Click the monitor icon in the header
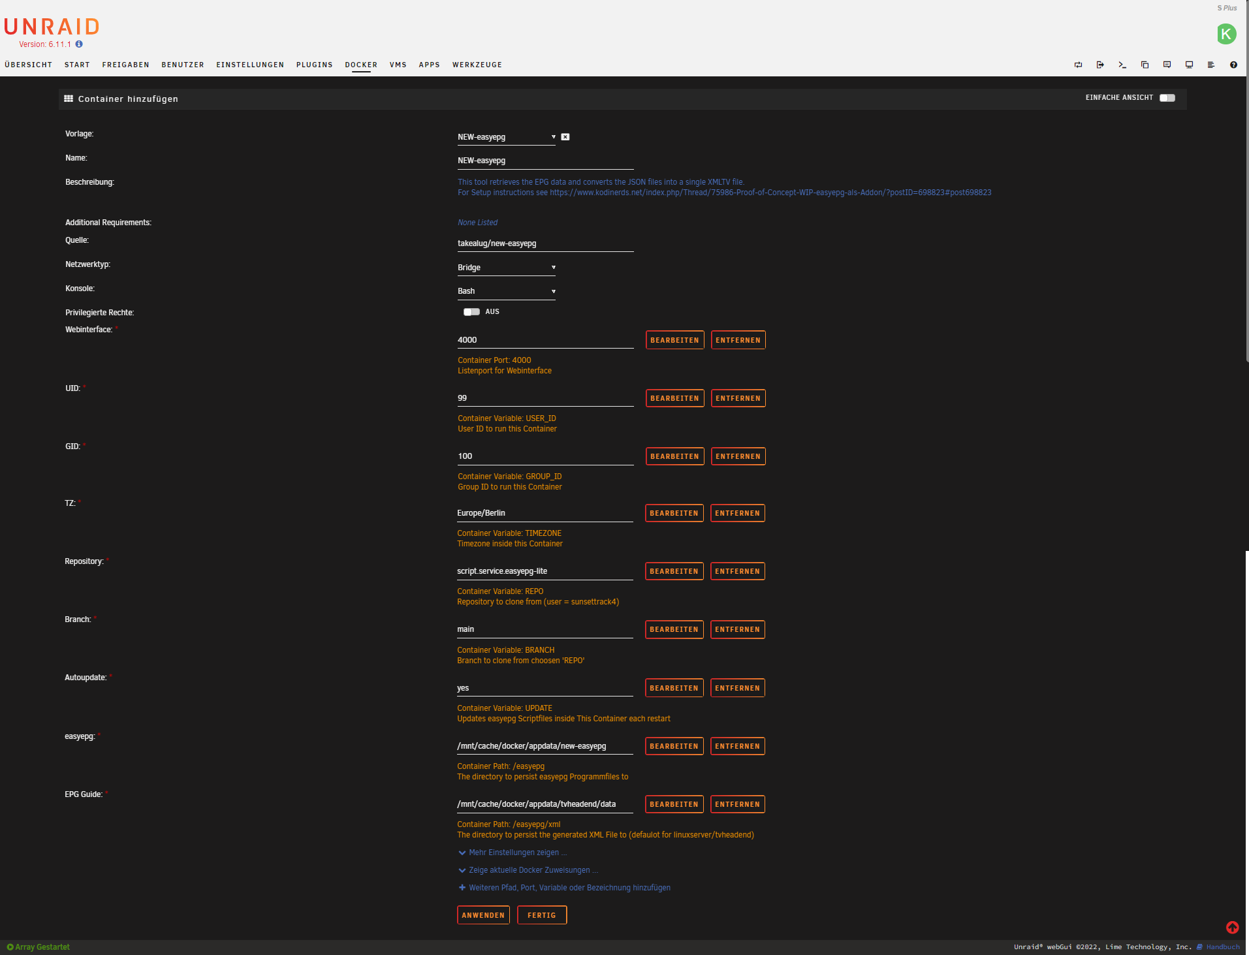Image resolution: width=1249 pixels, height=955 pixels. [x=1189, y=65]
